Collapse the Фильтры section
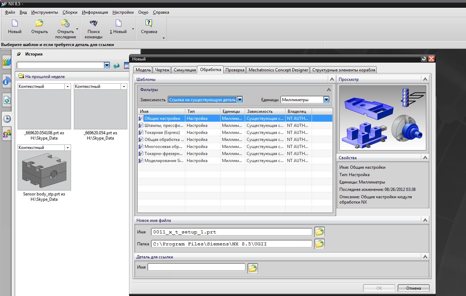Screen dimensions: 466x296 coord(329,90)
